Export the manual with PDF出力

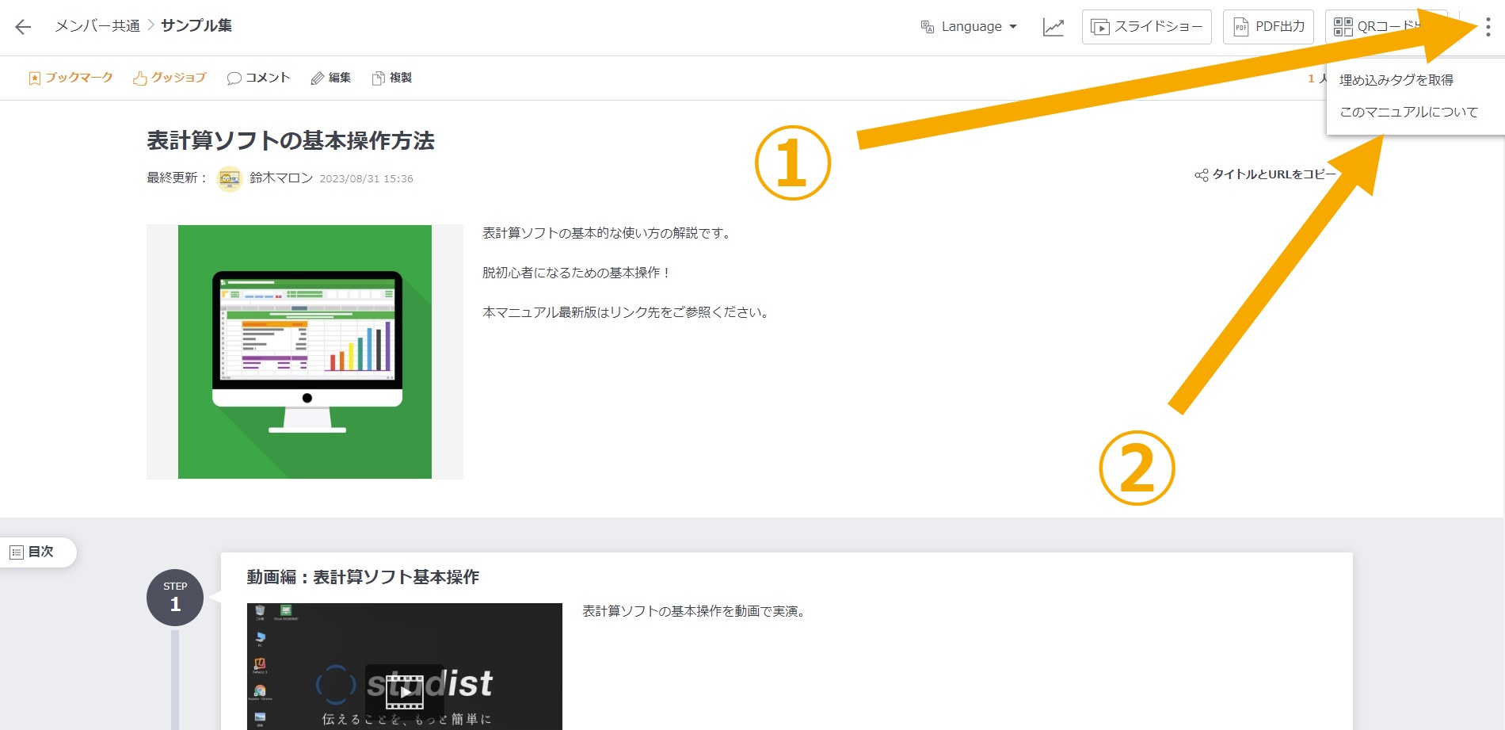pyautogui.click(x=1268, y=27)
